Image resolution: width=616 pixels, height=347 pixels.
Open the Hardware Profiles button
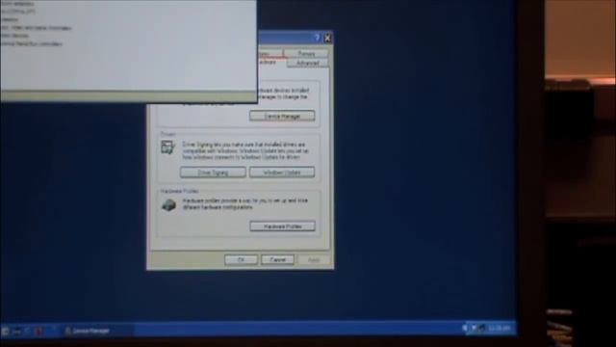(x=282, y=227)
